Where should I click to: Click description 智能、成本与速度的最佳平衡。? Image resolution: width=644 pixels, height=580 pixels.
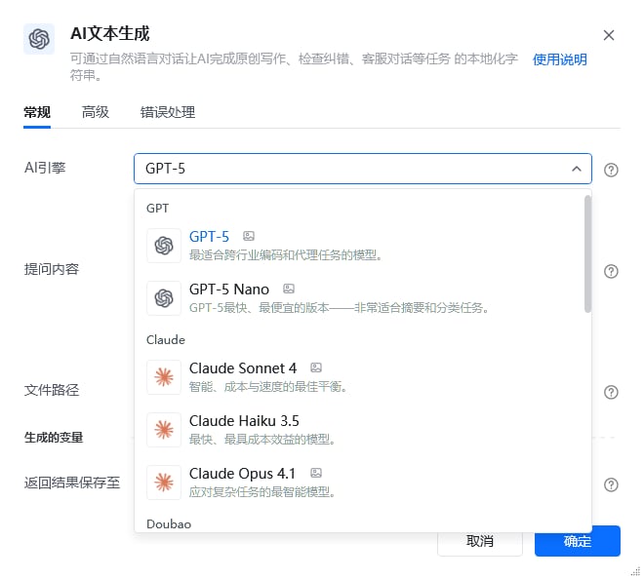pyautogui.click(x=268, y=387)
